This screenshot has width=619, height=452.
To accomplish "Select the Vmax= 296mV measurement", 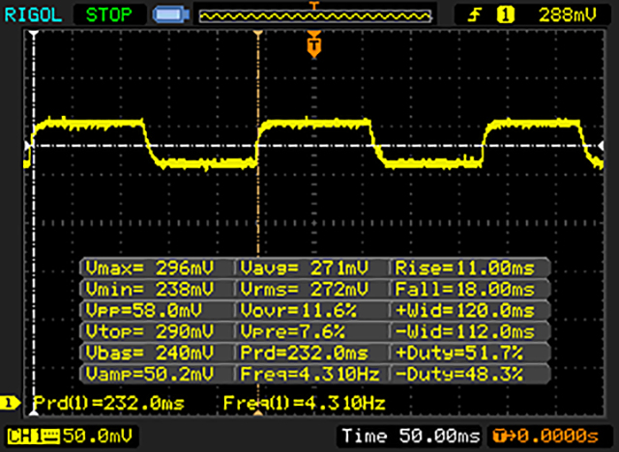I will click(x=157, y=268).
